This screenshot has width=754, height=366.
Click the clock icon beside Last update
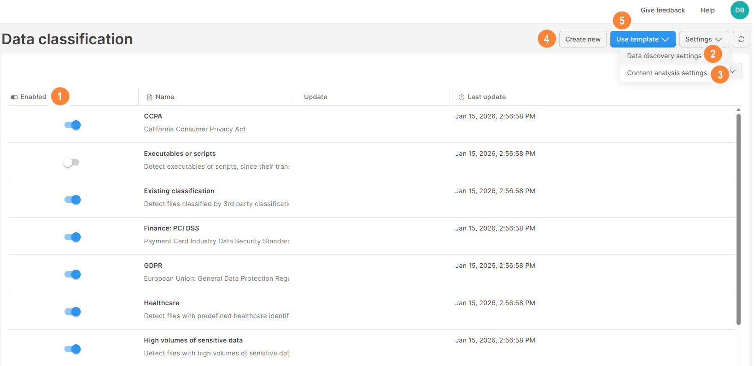(461, 97)
